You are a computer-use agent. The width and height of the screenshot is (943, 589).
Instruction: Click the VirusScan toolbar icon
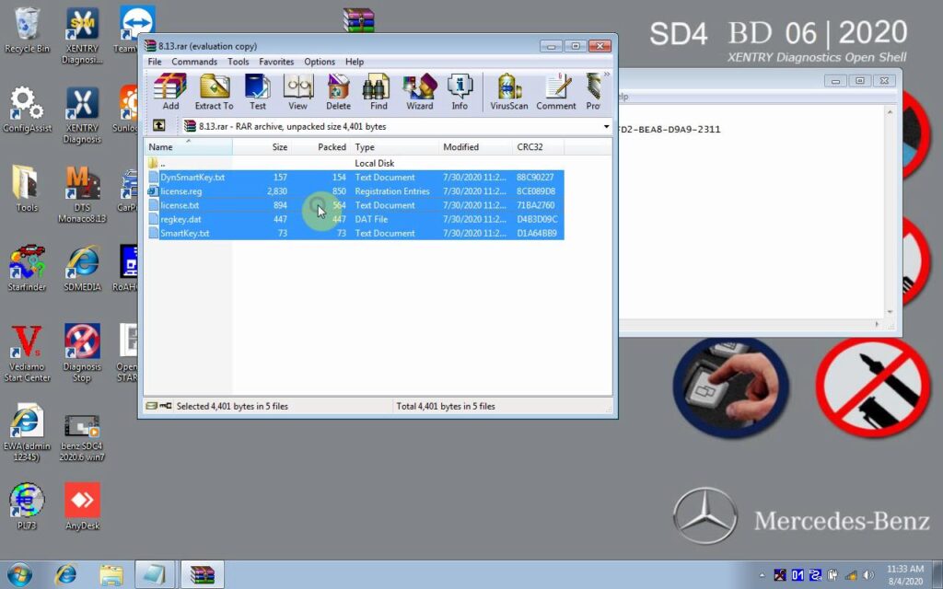pos(509,92)
